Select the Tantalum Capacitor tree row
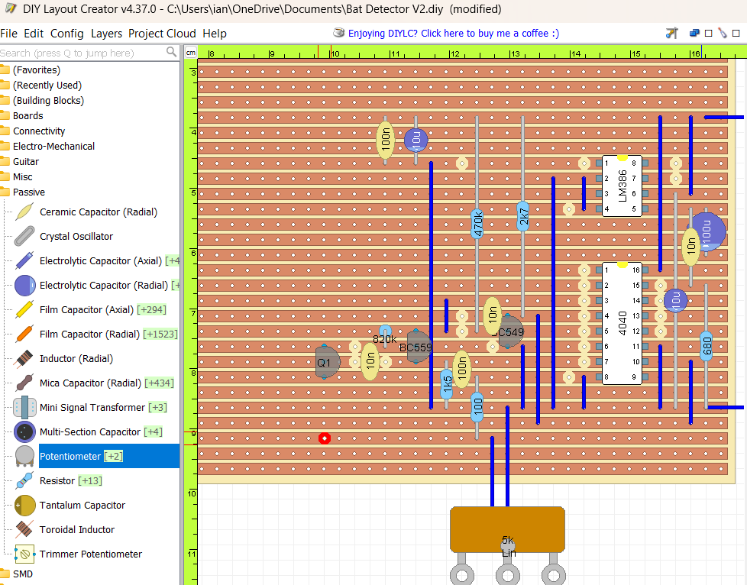The width and height of the screenshot is (747, 585). [x=82, y=506]
